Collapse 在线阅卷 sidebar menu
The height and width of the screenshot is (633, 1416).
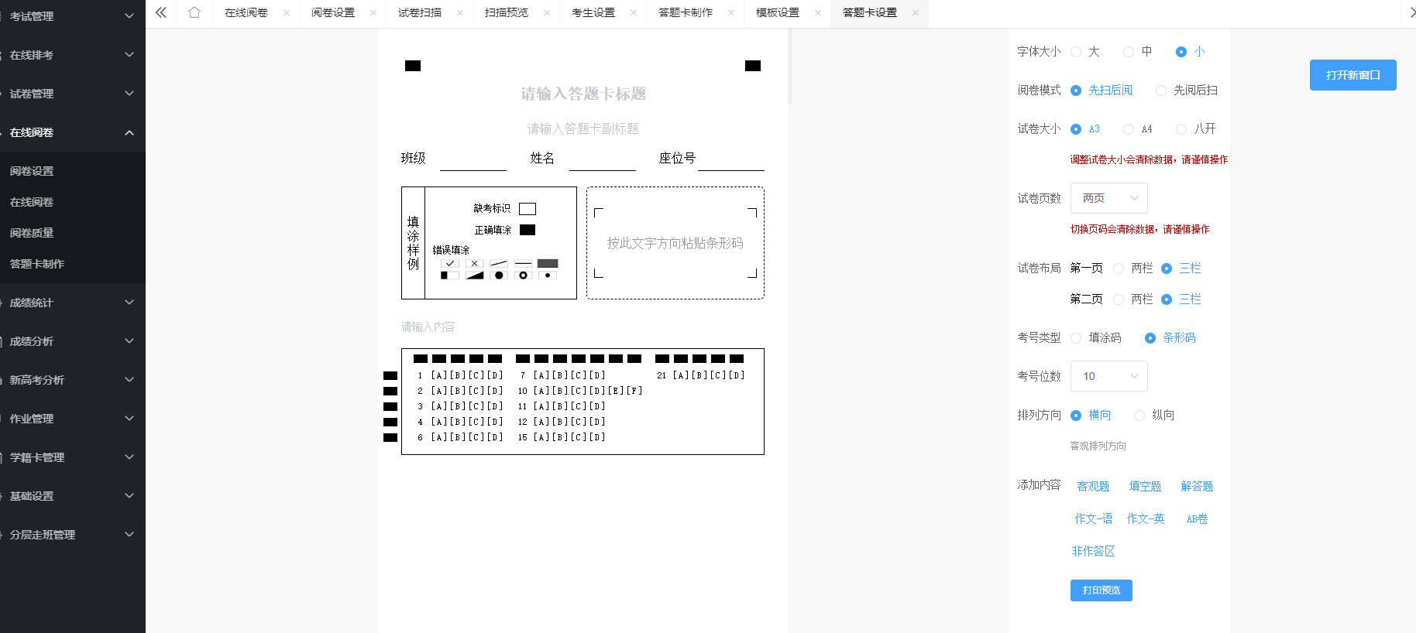click(x=73, y=132)
